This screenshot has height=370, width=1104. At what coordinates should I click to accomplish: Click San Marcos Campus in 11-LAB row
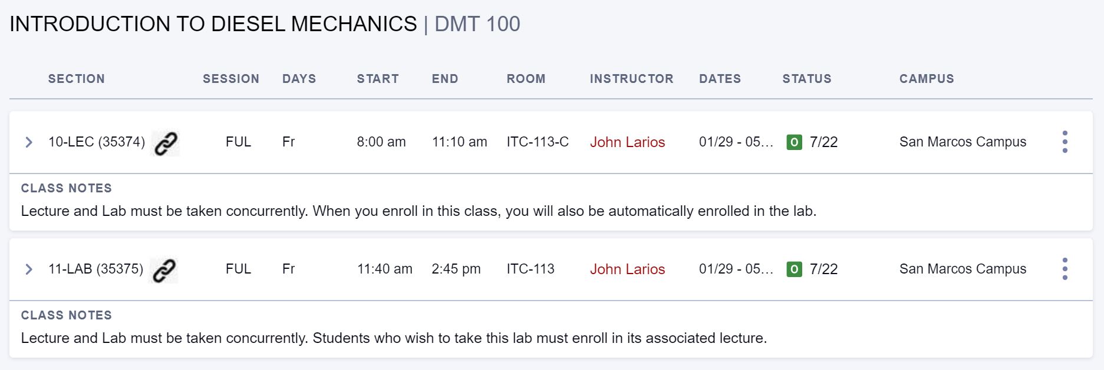[963, 269]
